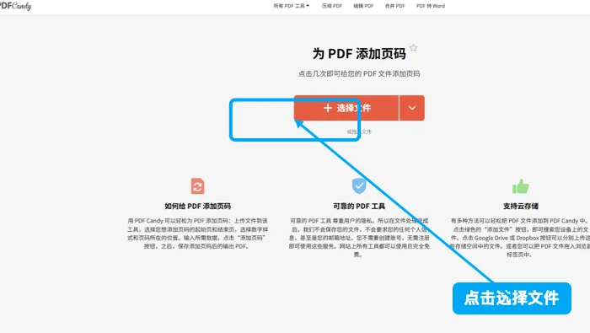This screenshot has width=590, height=333.
Task: Open the 所有 PDF 工具 menu
Action: point(292,6)
